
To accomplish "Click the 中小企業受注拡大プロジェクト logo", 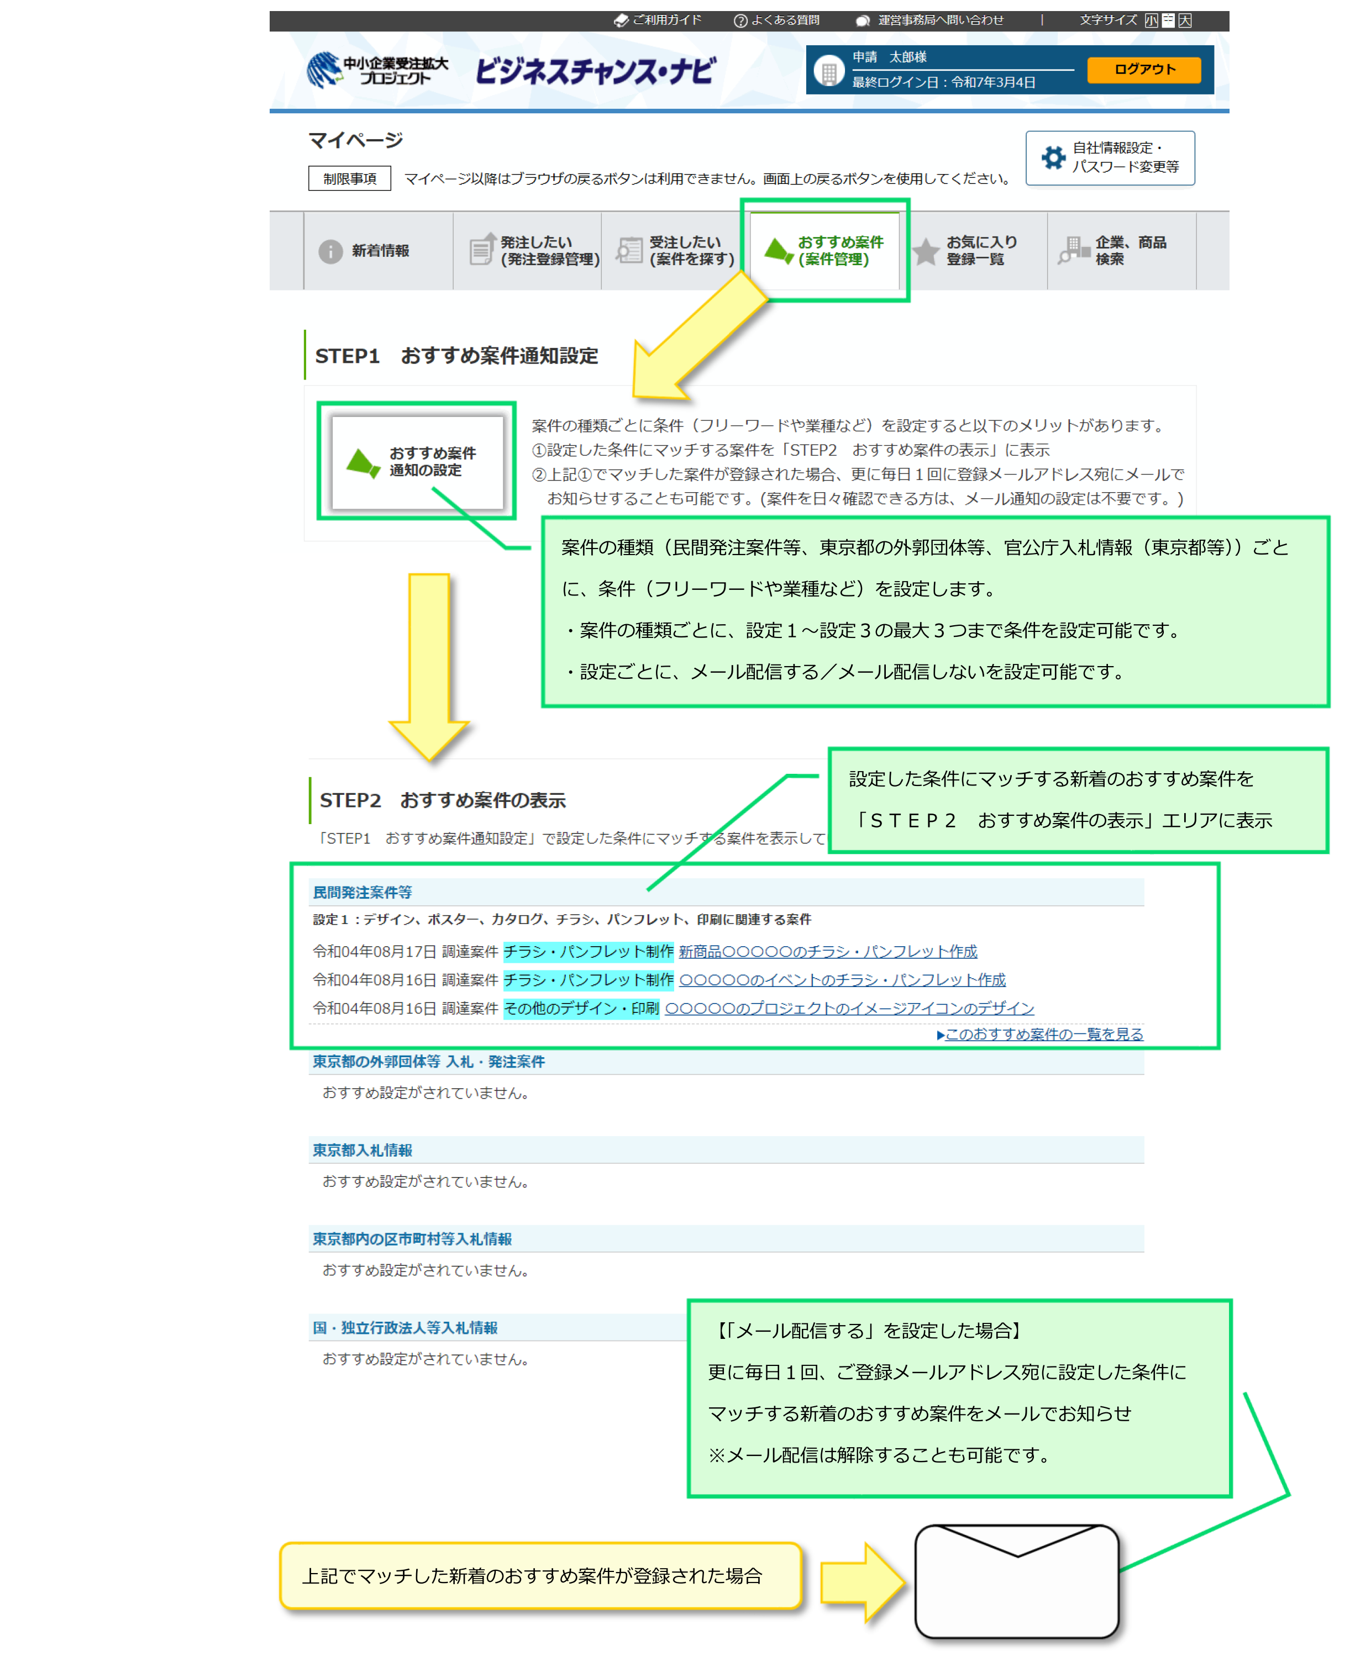I will (377, 70).
